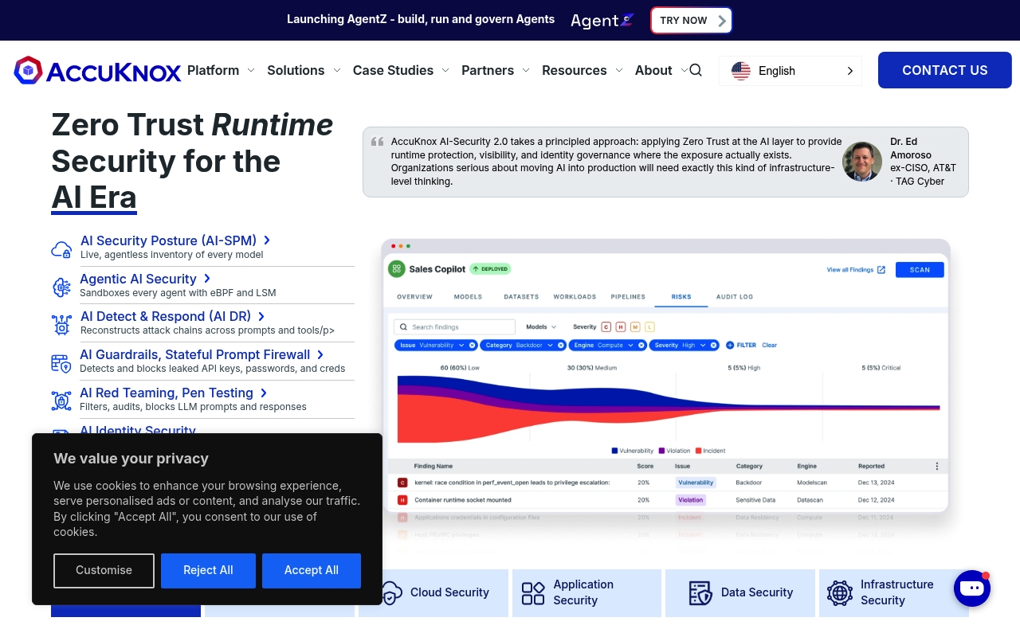Toggle the Critical (C) severity filter
Viewport: 1020px width, 637px height.
tap(606, 327)
